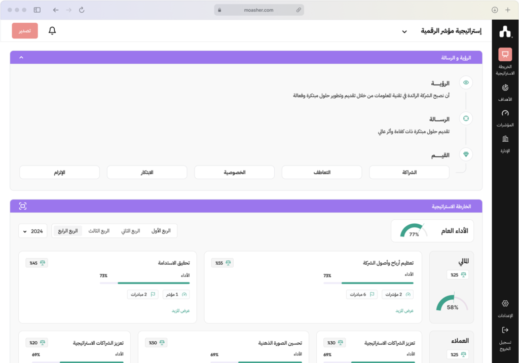Click the التعاطف value chip
Image resolution: width=519 pixels, height=363 pixels.
click(x=322, y=172)
